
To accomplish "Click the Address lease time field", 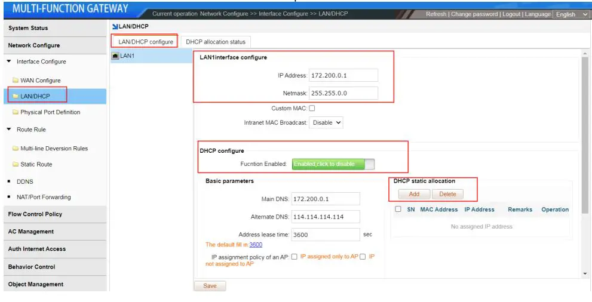I will (x=326, y=235).
